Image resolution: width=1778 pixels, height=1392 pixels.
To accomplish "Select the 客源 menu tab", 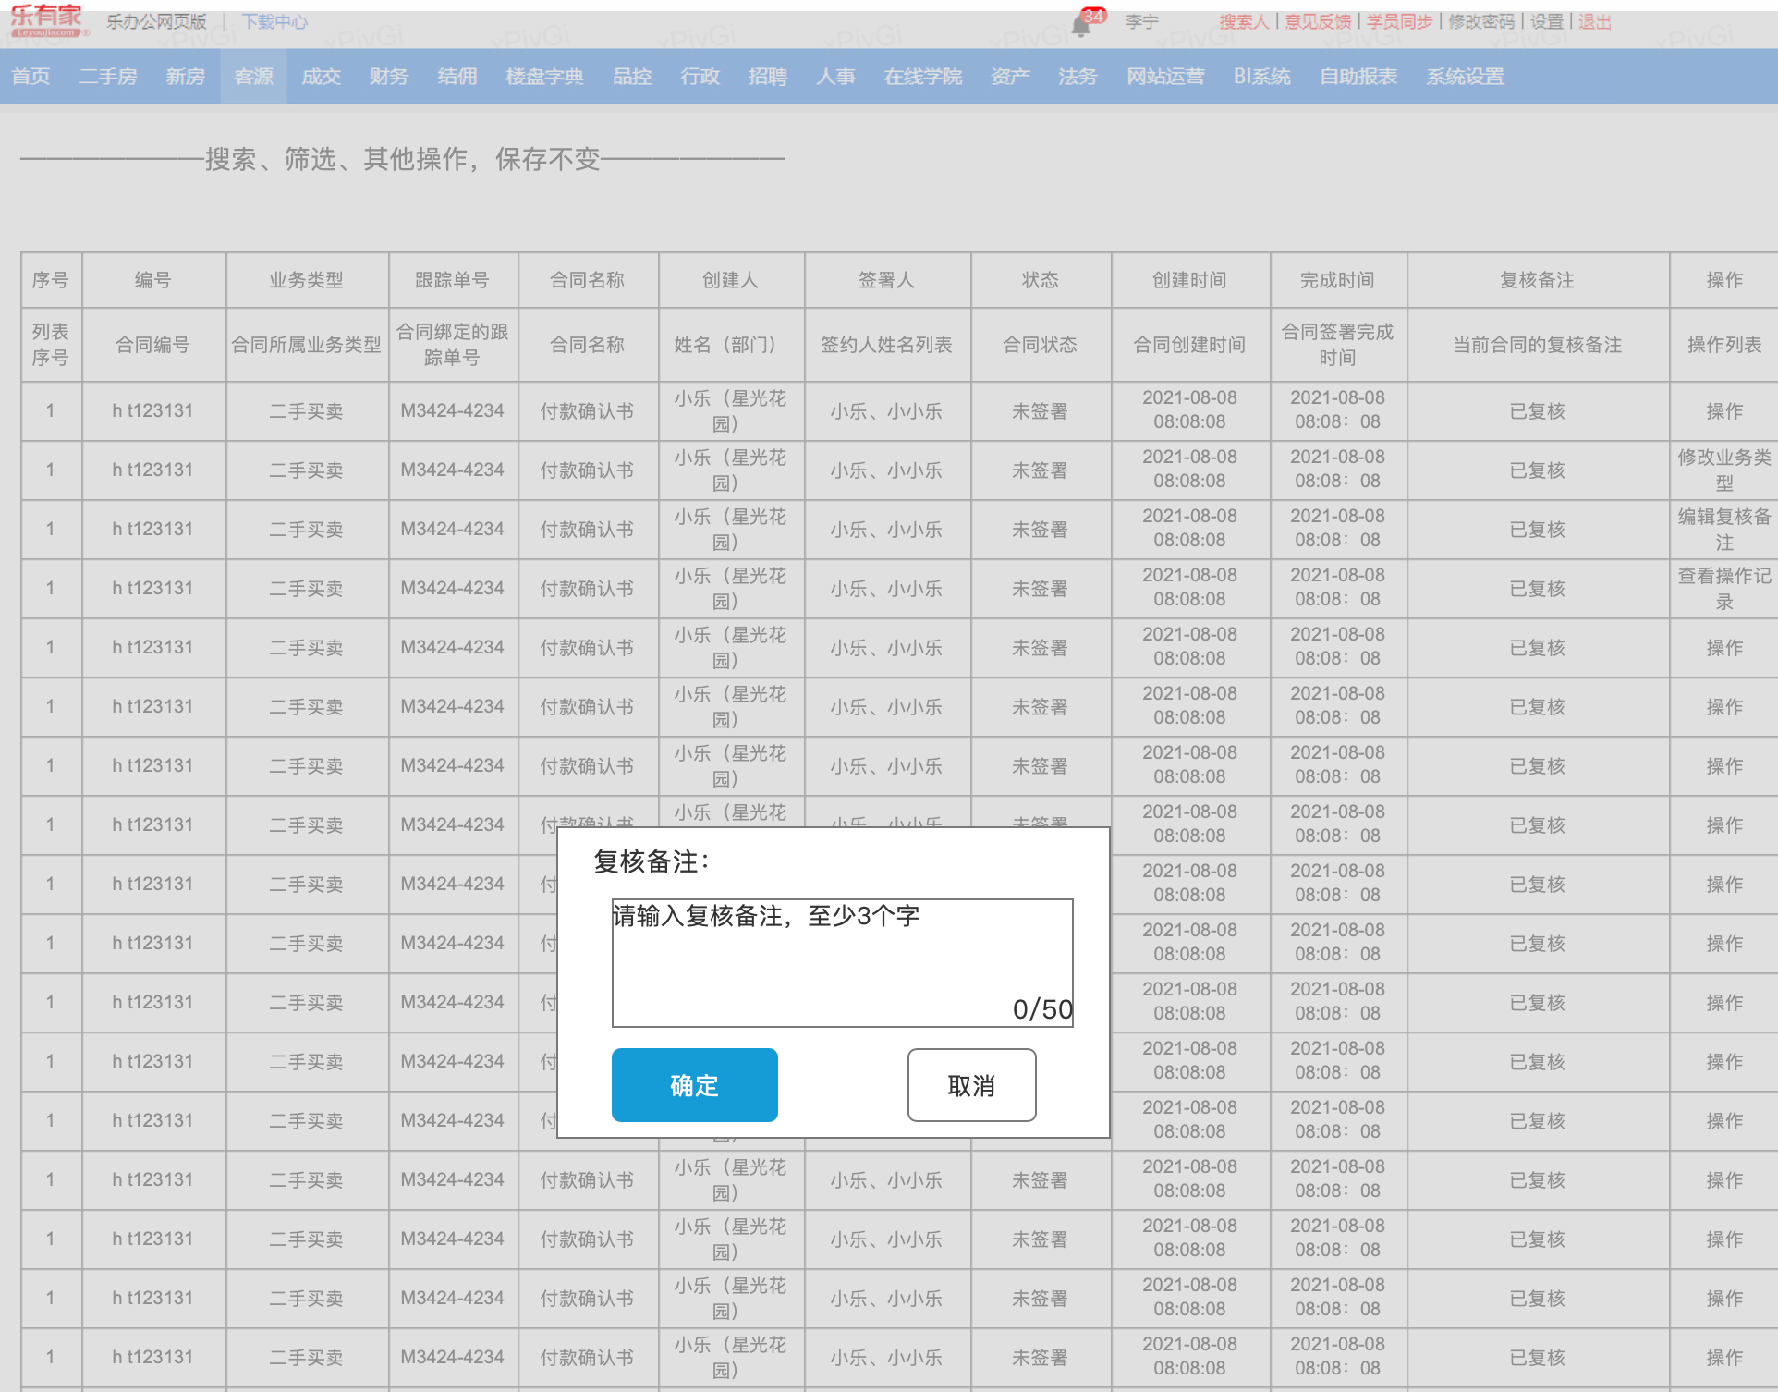I will [253, 77].
